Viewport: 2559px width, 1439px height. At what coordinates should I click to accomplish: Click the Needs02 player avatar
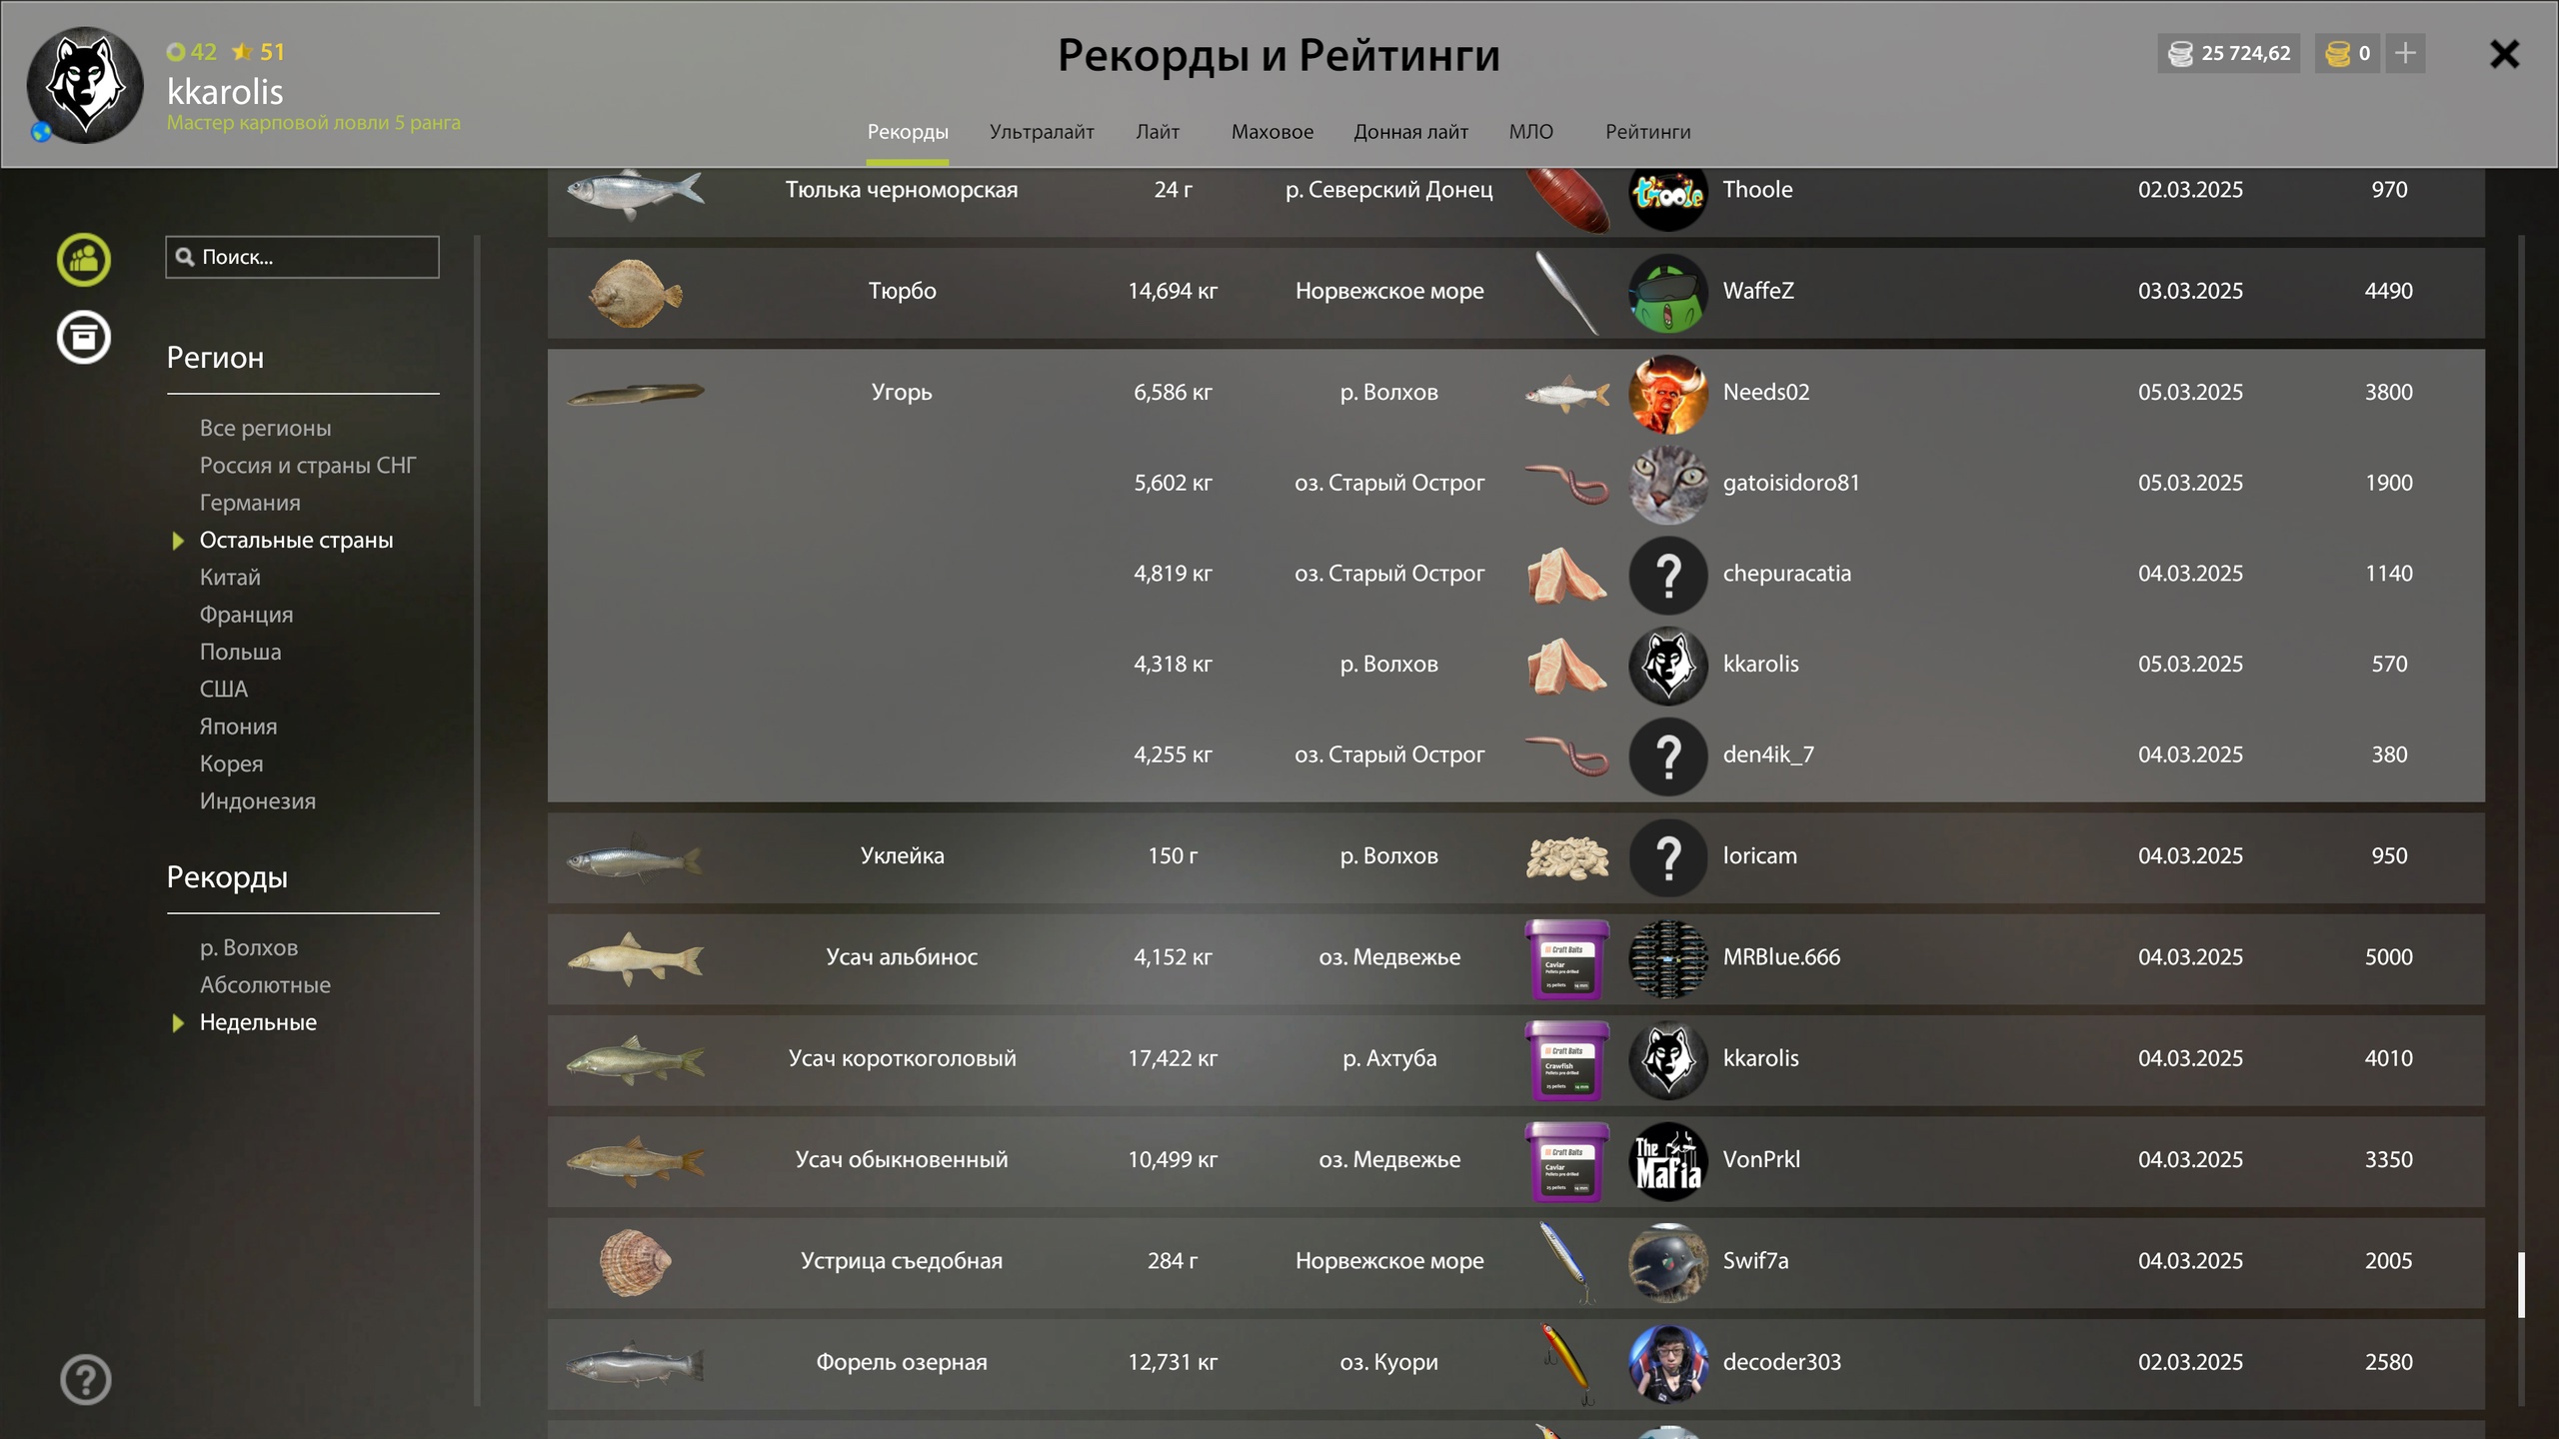tap(1668, 393)
